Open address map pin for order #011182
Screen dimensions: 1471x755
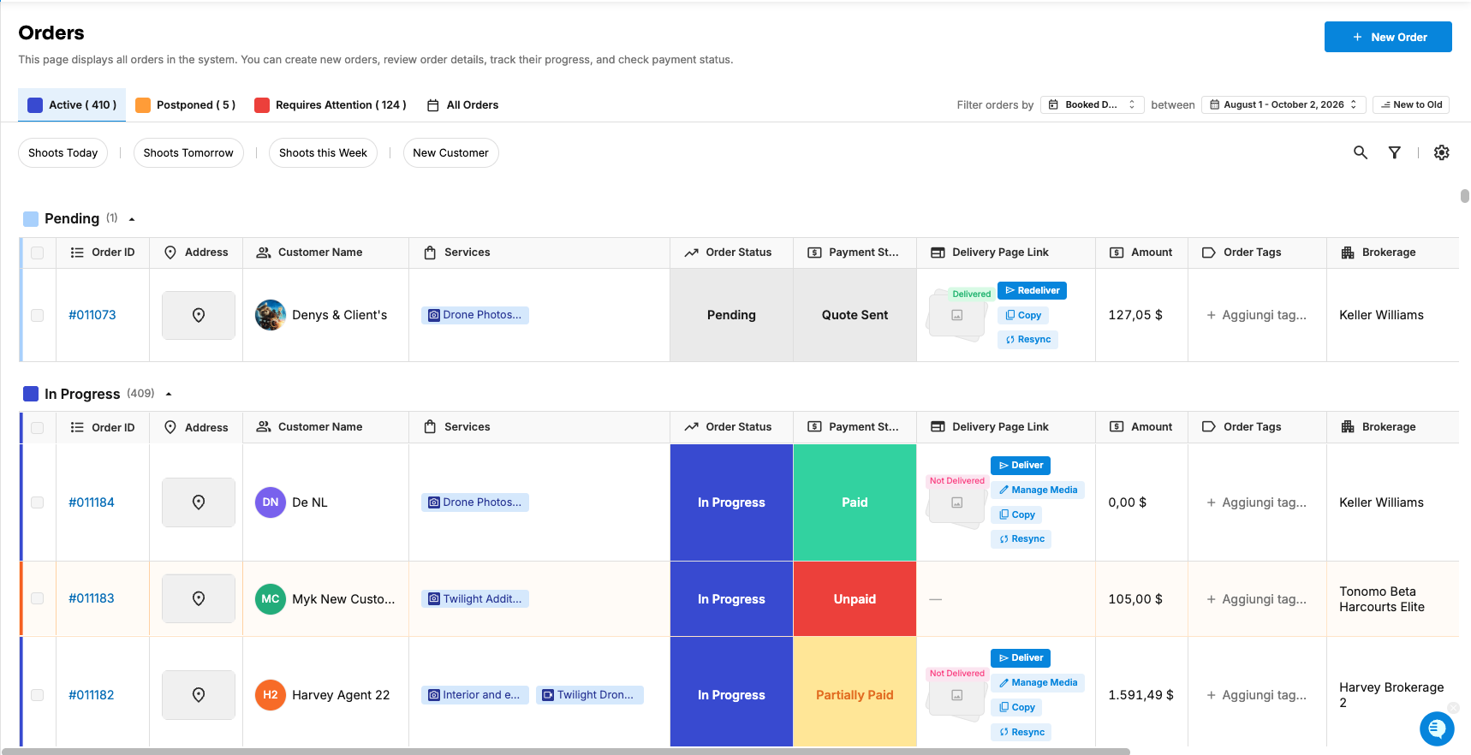coord(199,695)
